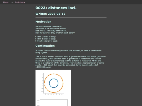142x106 pixels.
Task: Expand Hint 1 (click to see)
Action: pyautogui.click(x=45, y=37)
